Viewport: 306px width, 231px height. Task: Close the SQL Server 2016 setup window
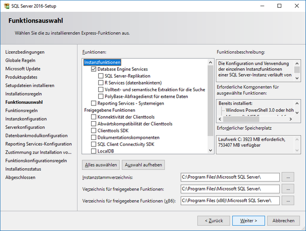tap(297, 6)
